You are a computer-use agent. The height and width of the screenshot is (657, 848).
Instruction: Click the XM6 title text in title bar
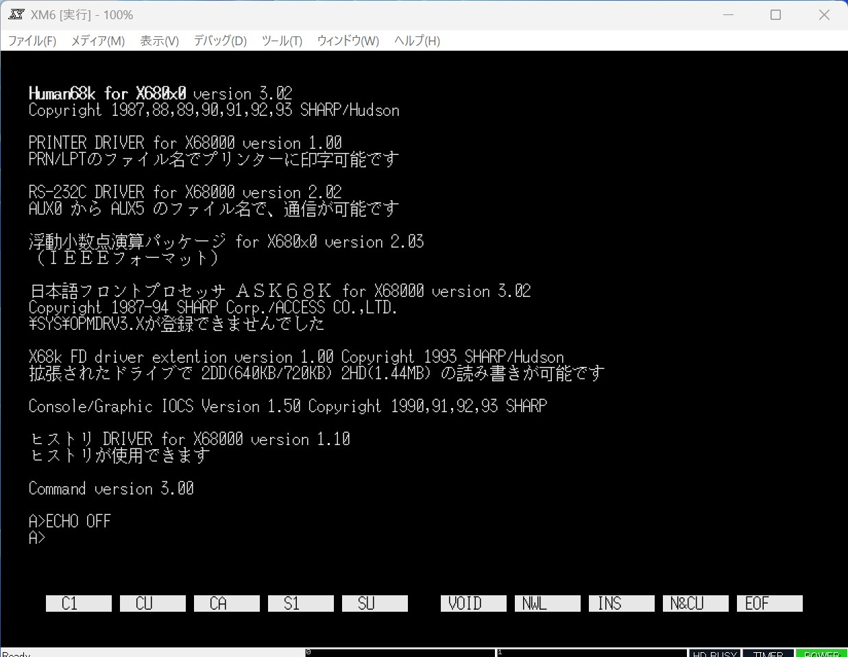82,14
